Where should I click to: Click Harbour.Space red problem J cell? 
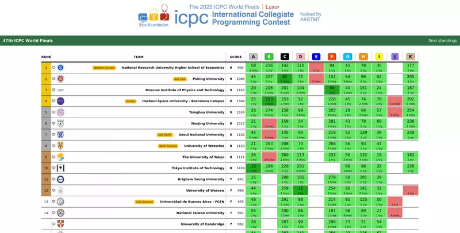(x=394, y=101)
